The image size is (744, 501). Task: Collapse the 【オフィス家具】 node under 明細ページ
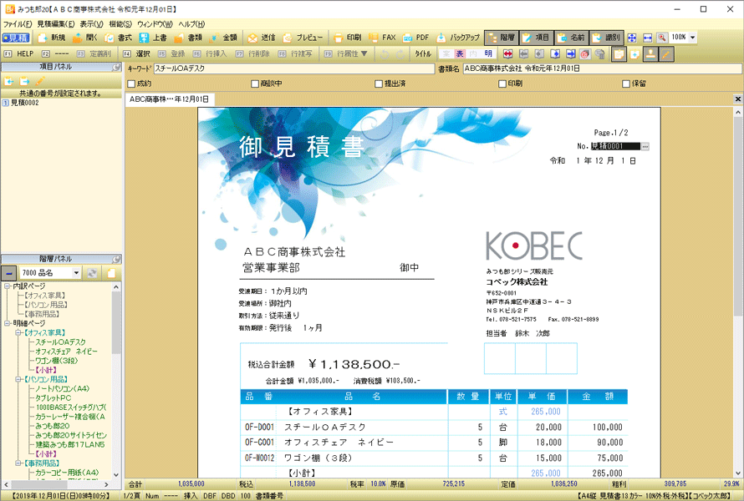click(x=19, y=332)
